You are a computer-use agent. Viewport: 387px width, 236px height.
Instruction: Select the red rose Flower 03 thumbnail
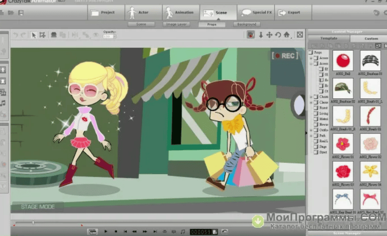tap(343, 171)
